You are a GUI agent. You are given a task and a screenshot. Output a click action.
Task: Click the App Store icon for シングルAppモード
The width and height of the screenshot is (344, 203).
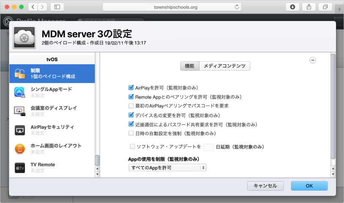(20, 92)
